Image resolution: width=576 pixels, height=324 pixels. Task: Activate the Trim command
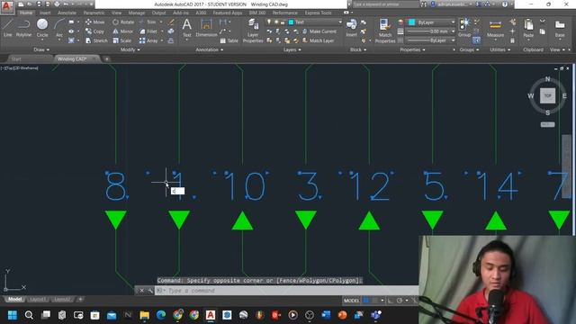148,22
